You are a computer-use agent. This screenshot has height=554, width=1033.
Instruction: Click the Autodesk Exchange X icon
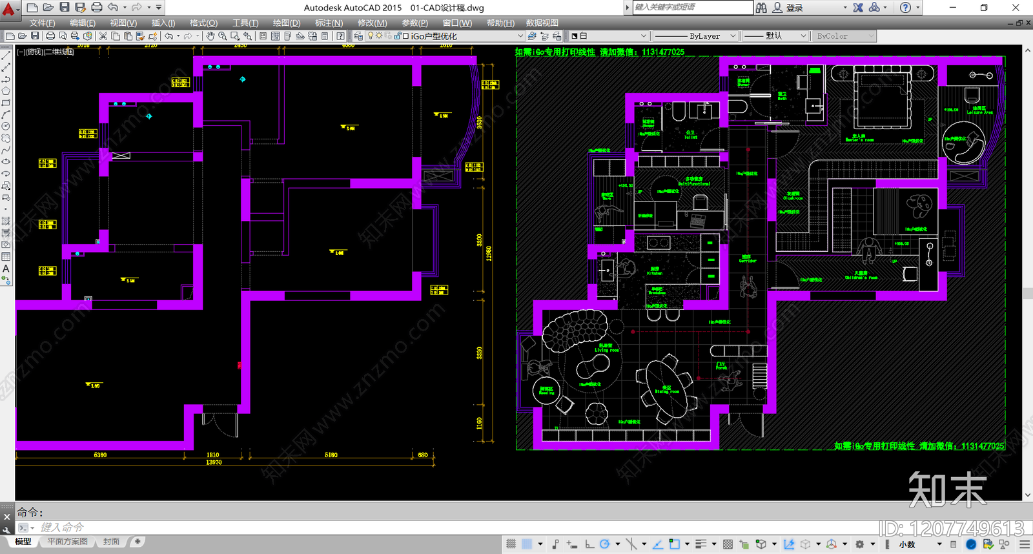click(858, 8)
